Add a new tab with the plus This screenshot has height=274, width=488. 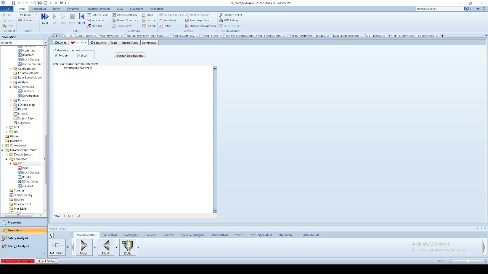[x=442, y=36]
